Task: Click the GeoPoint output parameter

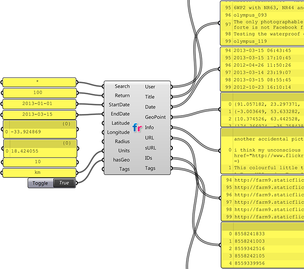Action: point(155,117)
